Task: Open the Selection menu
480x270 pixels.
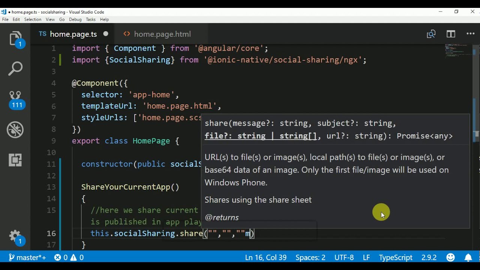Action: [33, 19]
